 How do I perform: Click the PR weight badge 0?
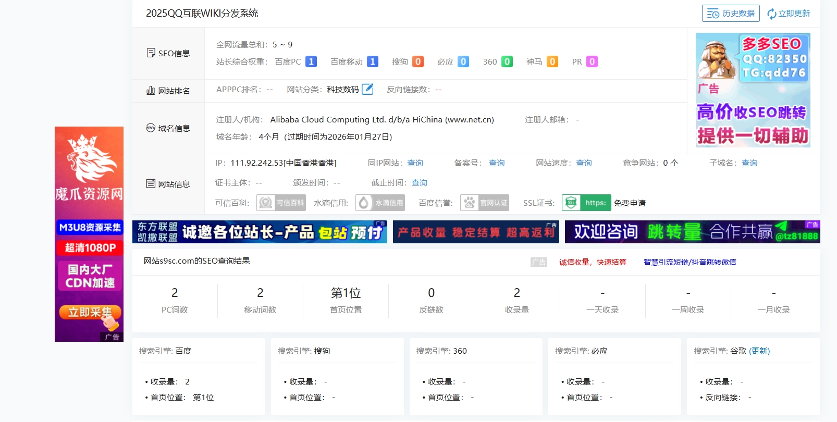coord(592,61)
